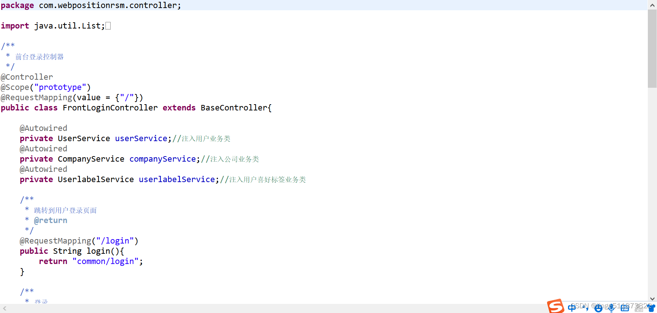Click the "class" keyword in the declaration
The width and height of the screenshot is (657, 313).
(46, 108)
